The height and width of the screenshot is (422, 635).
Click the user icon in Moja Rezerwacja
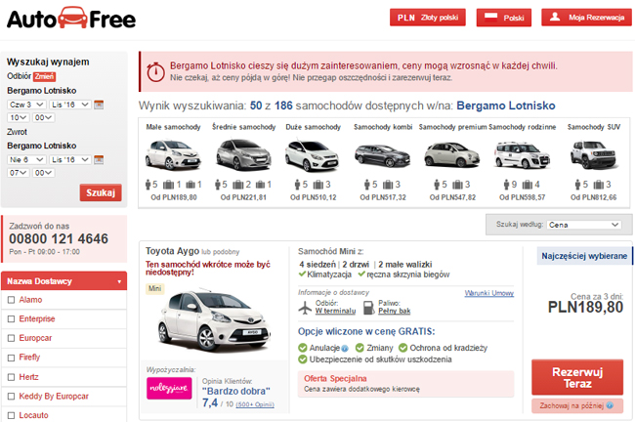click(555, 17)
